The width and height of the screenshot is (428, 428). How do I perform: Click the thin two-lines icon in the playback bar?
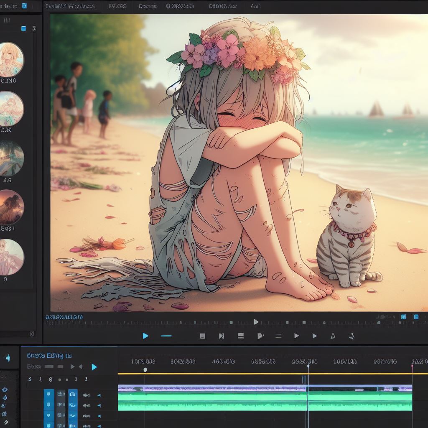click(278, 336)
